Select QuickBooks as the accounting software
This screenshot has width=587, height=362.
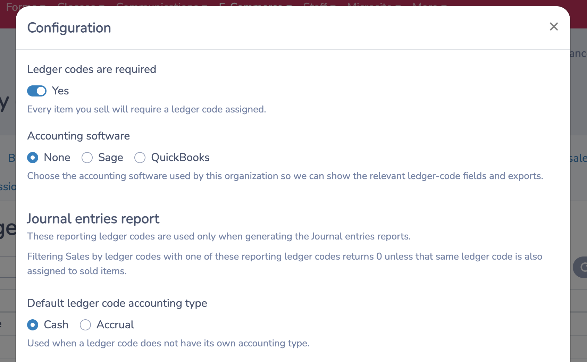[x=140, y=158]
